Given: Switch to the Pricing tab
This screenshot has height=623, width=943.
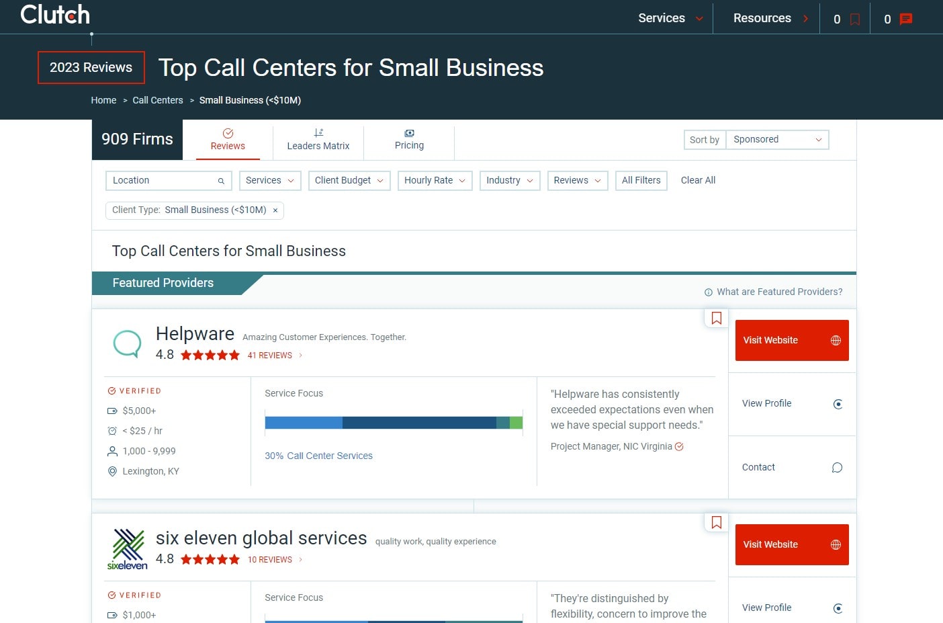Looking at the screenshot, I should pos(409,140).
